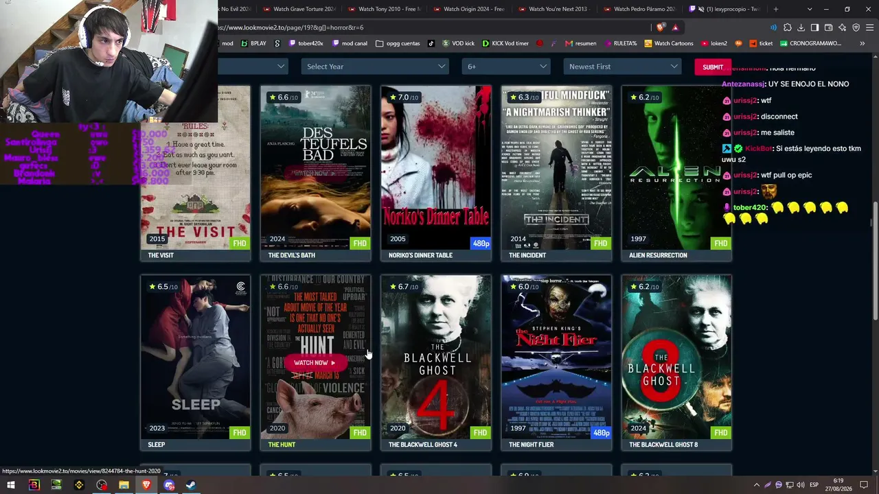Open the tab search chevron
This screenshot has height=494, width=879.
pos(810,9)
